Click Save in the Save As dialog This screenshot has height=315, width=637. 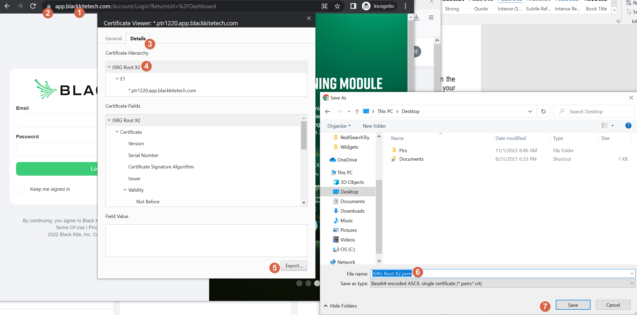click(x=573, y=305)
